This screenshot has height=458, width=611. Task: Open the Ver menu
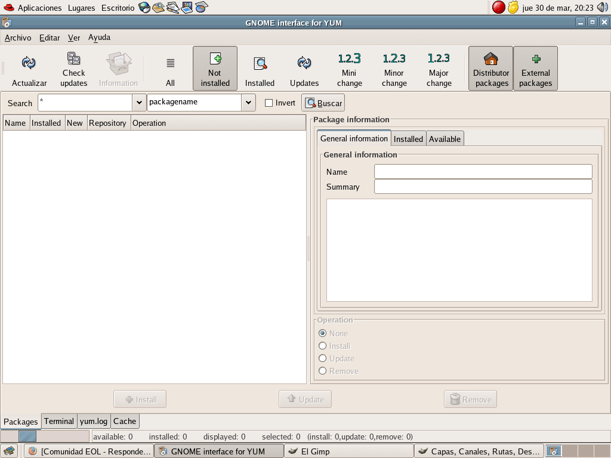point(74,38)
